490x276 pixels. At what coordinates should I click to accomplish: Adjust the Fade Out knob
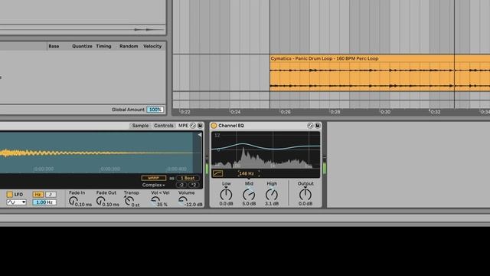pos(100,201)
